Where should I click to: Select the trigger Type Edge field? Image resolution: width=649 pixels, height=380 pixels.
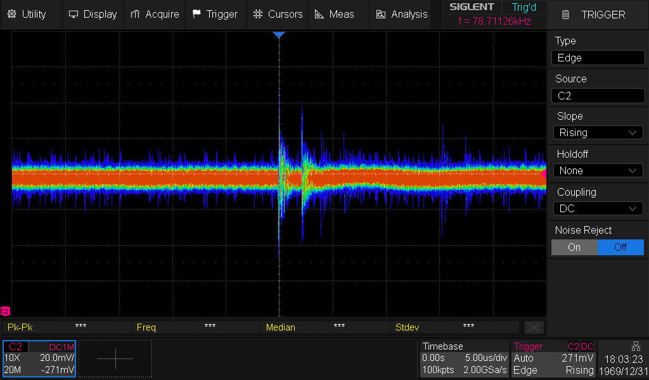click(x=598, y=58)
